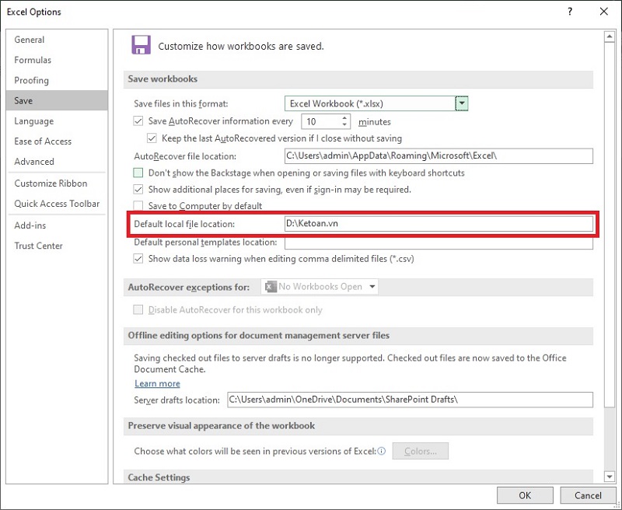Open the 'AutoRecover exceptions for' workbook dropdown
Screen dimensions: 622x510
tap(371, 286)
